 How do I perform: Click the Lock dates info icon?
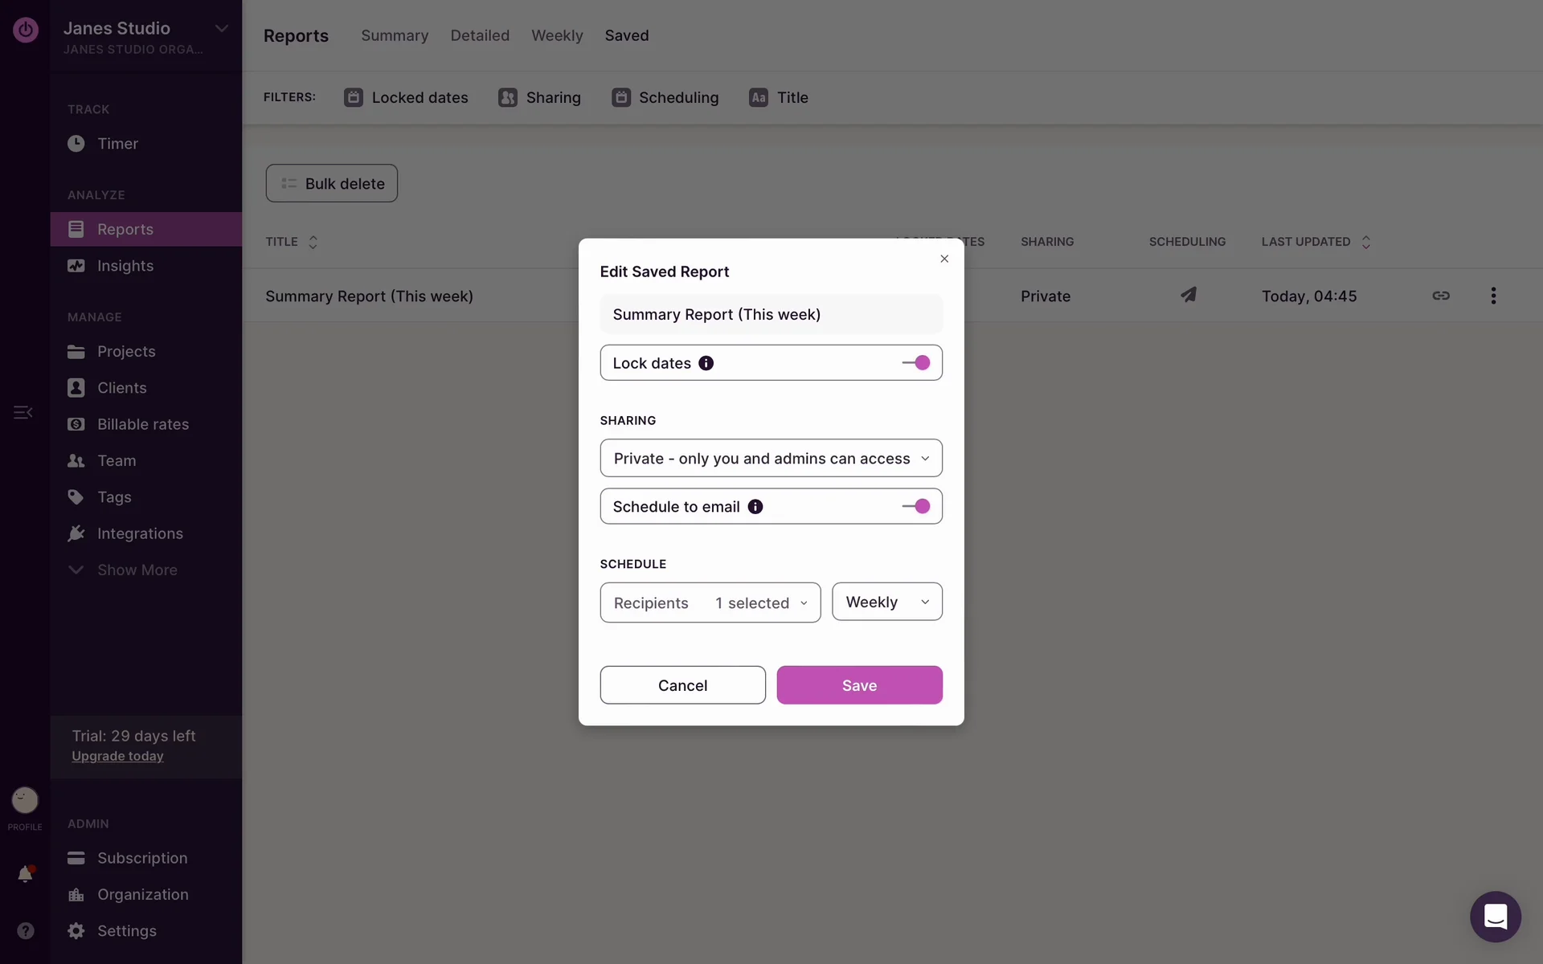click(x=706, y=363)
